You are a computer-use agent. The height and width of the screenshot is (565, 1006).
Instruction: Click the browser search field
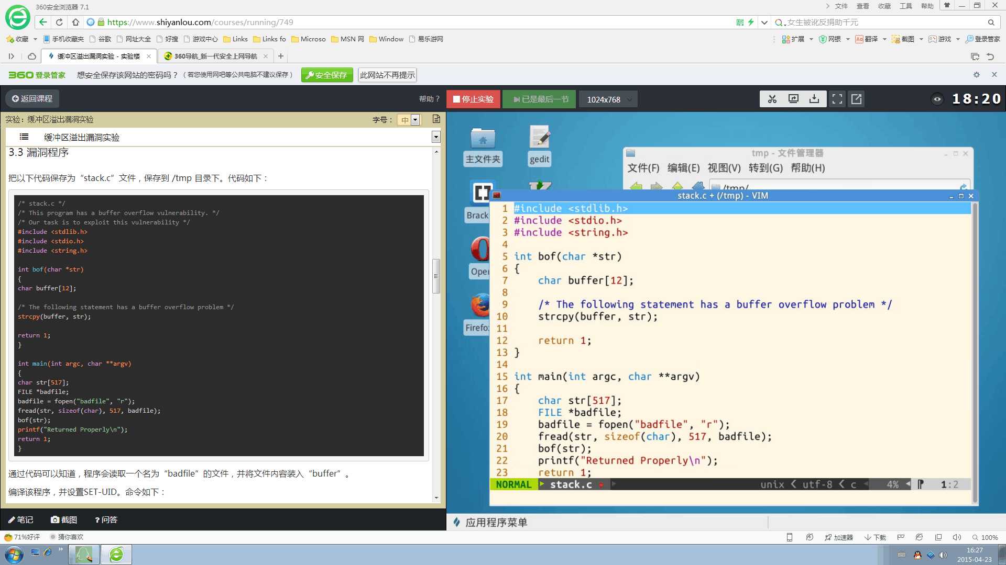(885, 22)
